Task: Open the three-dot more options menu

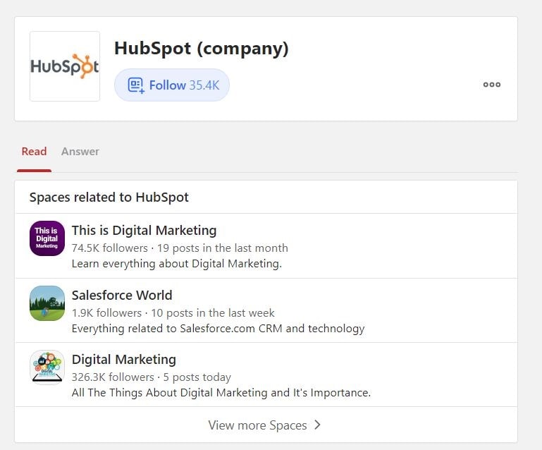Action: click(x=491, y=85)
